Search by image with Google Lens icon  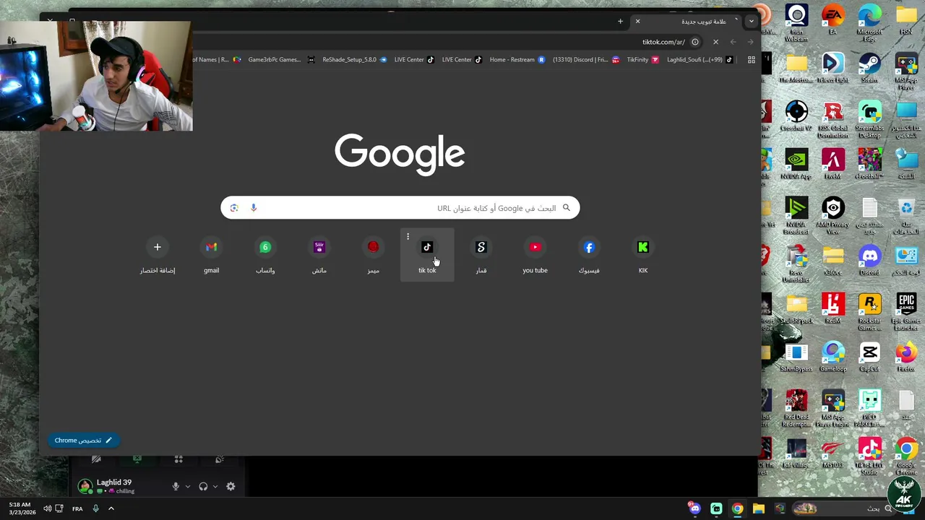coord(234,208)
